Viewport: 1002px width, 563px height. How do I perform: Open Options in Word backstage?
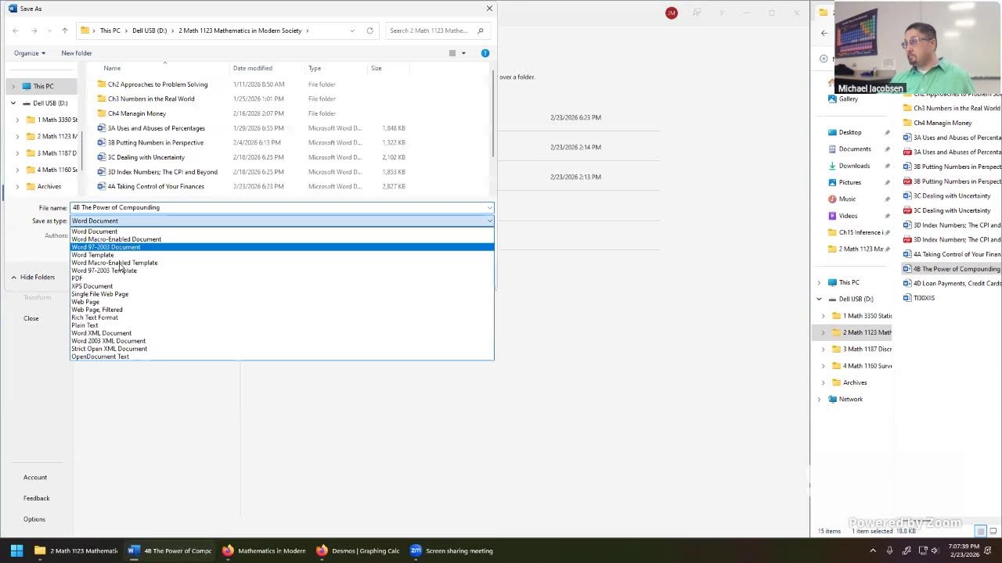(x=34, y=519)
